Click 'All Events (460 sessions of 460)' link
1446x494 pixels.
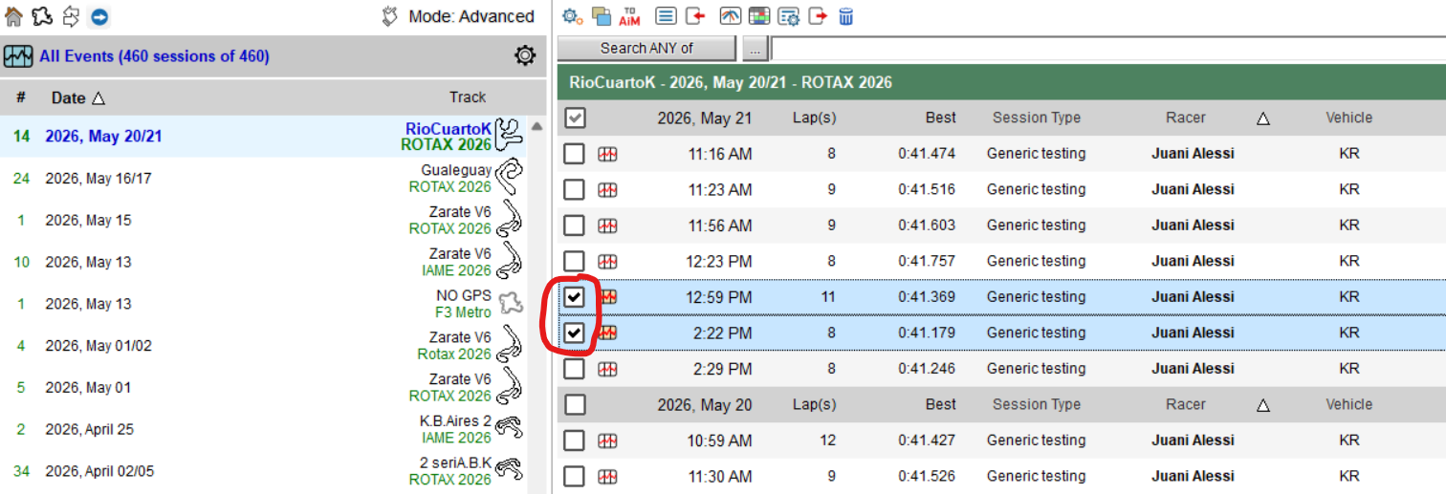pyautogui.click(x=154, y=56)
